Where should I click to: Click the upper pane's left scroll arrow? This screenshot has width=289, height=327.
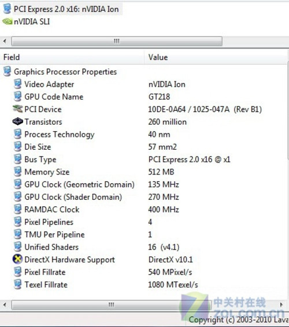tap(5, 41)
